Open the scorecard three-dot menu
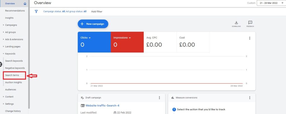The width and height of the screenshot is (286, 114). click(x=249, y=38)
